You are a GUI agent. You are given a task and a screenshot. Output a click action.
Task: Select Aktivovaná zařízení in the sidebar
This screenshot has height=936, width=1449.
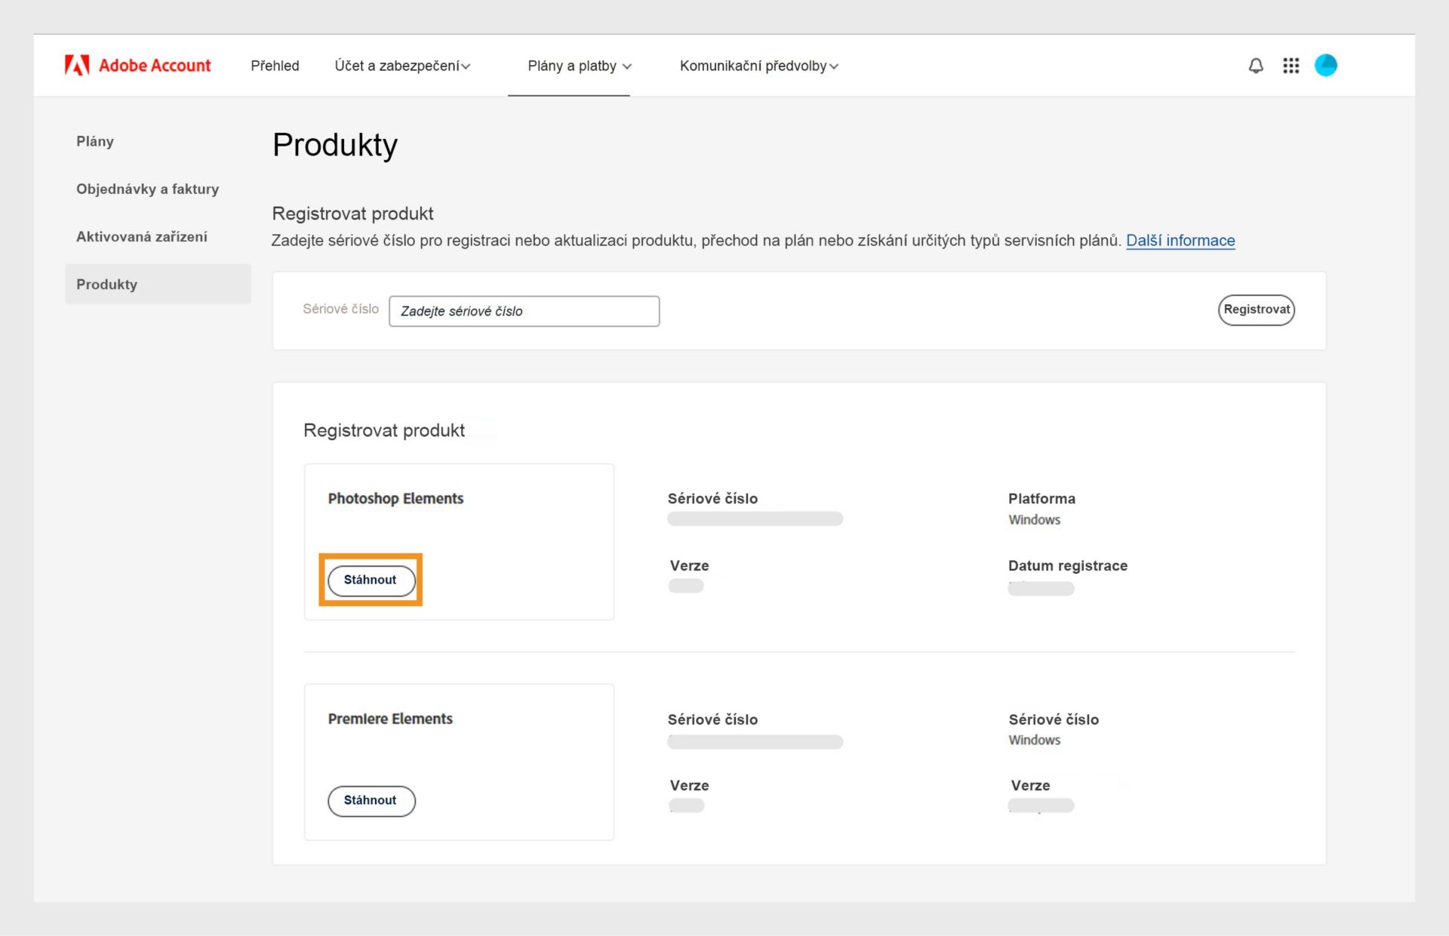[141, 236]
